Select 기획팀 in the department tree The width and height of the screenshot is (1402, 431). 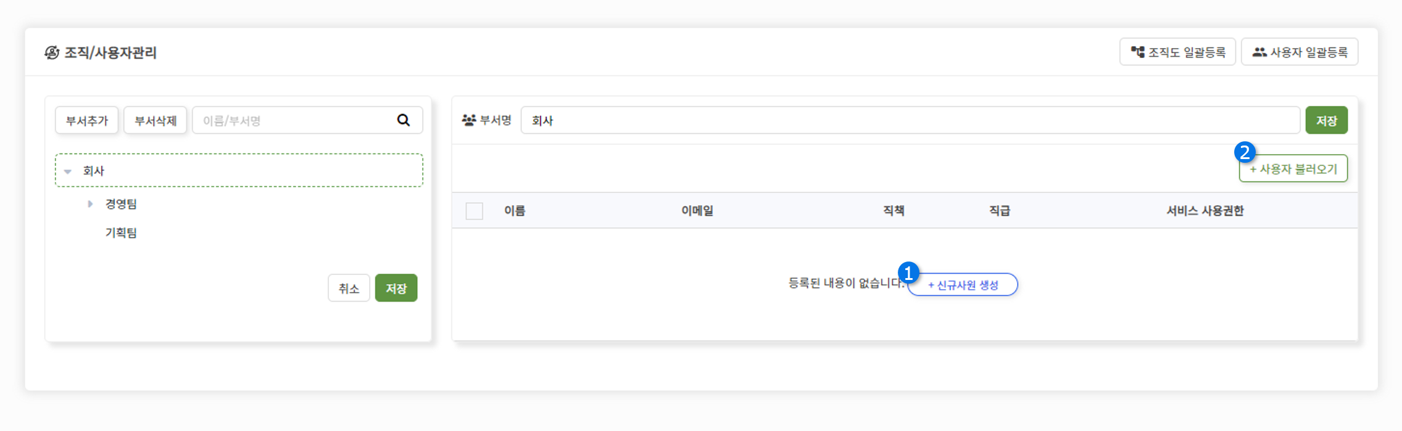(x=121, y=232)
